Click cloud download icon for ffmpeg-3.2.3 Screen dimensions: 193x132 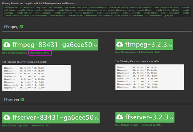pos(120,44)
